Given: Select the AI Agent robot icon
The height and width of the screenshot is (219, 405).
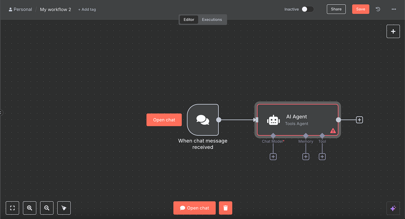Looking at the screenshot, I should pos(273,120).
